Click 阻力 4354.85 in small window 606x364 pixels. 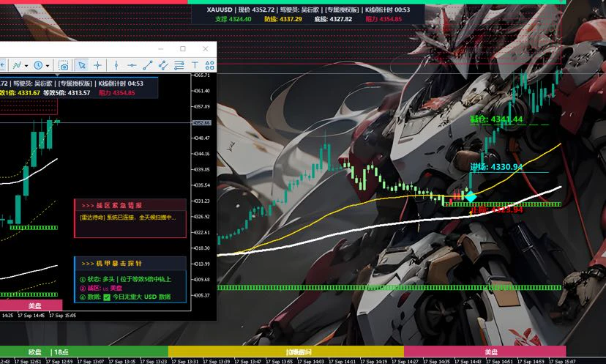116,93
